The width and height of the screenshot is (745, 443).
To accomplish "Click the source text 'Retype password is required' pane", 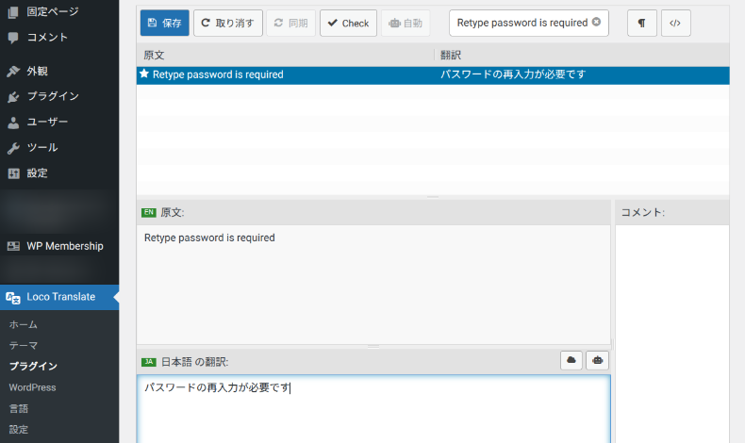I will [373, 285].
